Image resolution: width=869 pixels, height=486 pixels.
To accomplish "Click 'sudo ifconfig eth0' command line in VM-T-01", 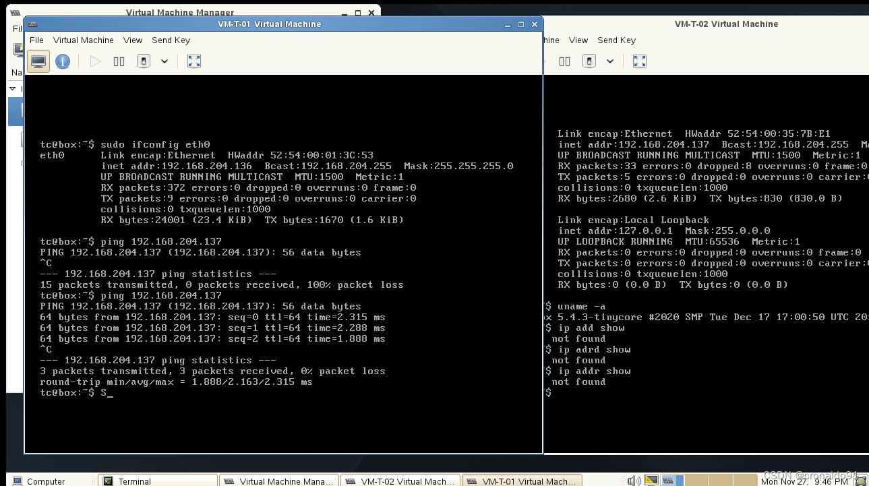I will (155, 144).
